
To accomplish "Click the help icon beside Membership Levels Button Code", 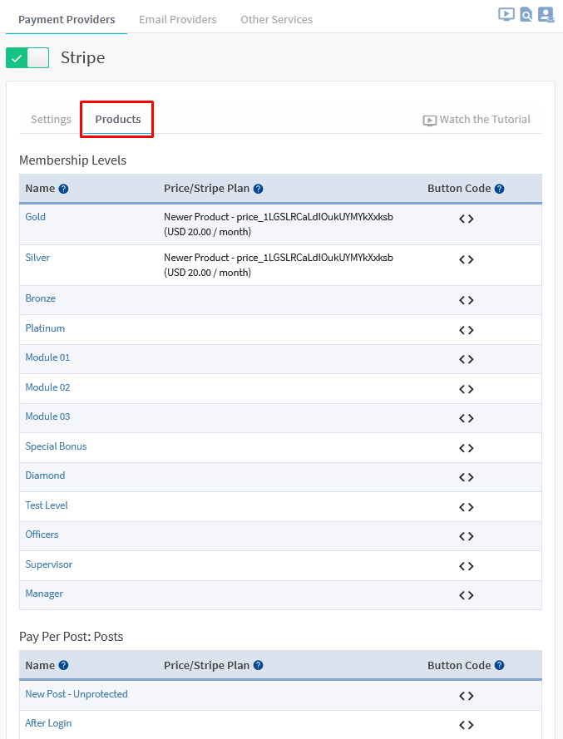I will coord(499,189).
